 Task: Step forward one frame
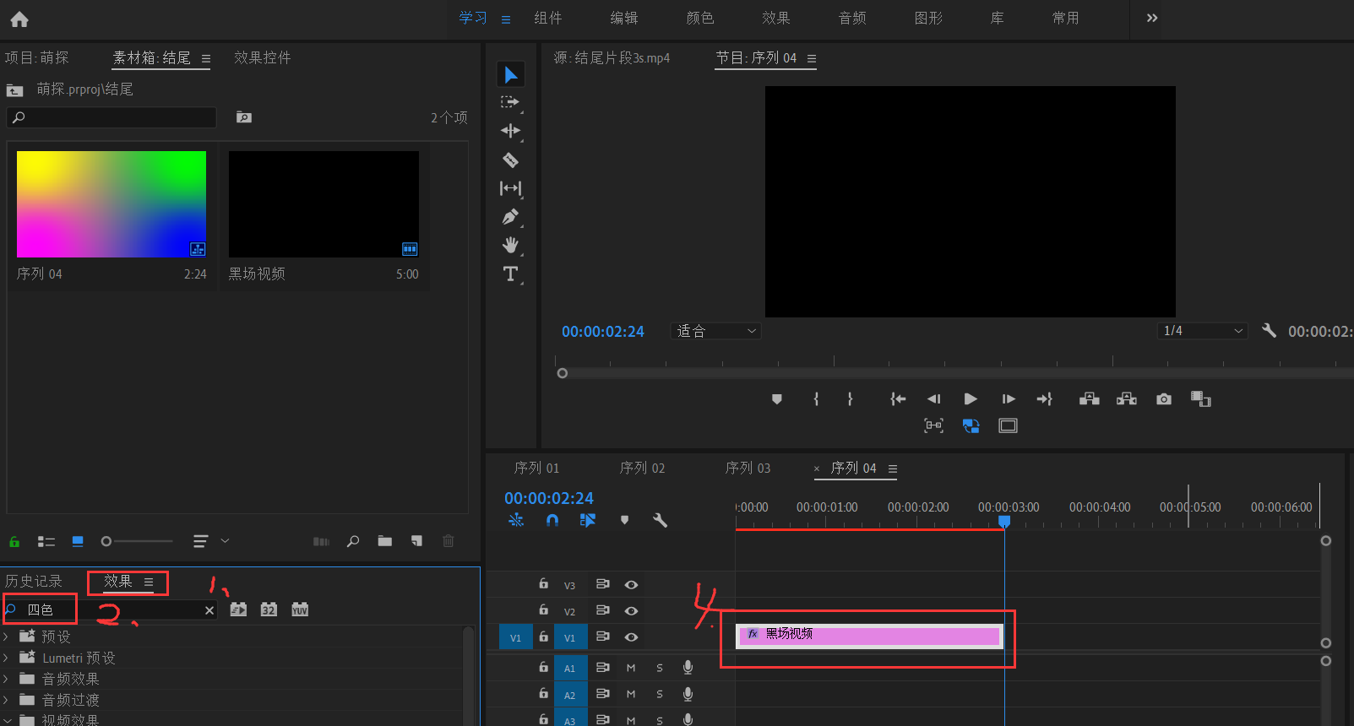(x=1008, y=399)
